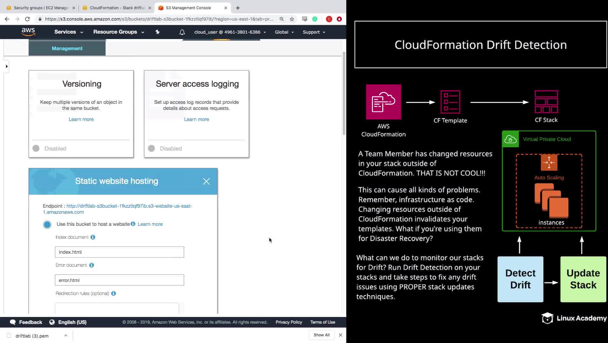Click info icon next to Redirection rules
The height and width of the screenshot is (343, 608).
114,293
